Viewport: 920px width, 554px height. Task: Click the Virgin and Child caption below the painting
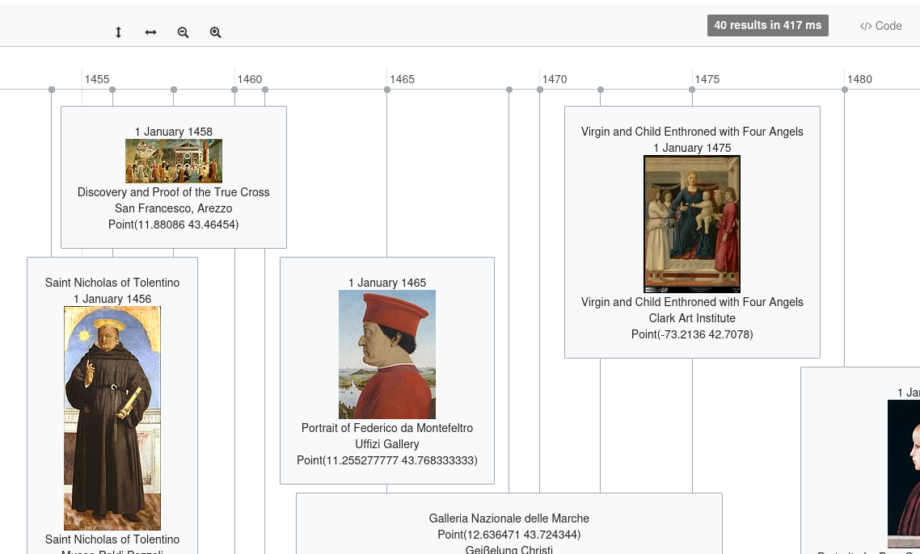(x=692, y=302)
